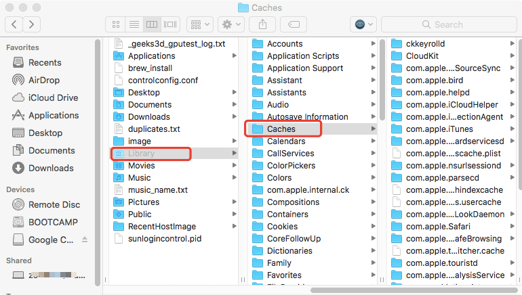Select cover flow view button
Screen dimensions: 522x295
coord(170,24)
